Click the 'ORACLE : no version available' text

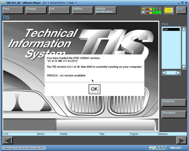coord(66,75)
